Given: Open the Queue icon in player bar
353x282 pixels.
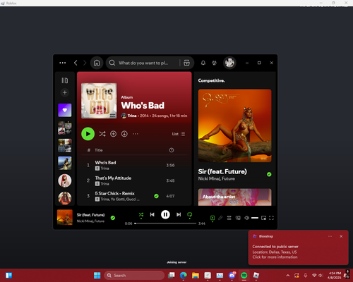Looking at the screenshot, I should tap(229, 218).
